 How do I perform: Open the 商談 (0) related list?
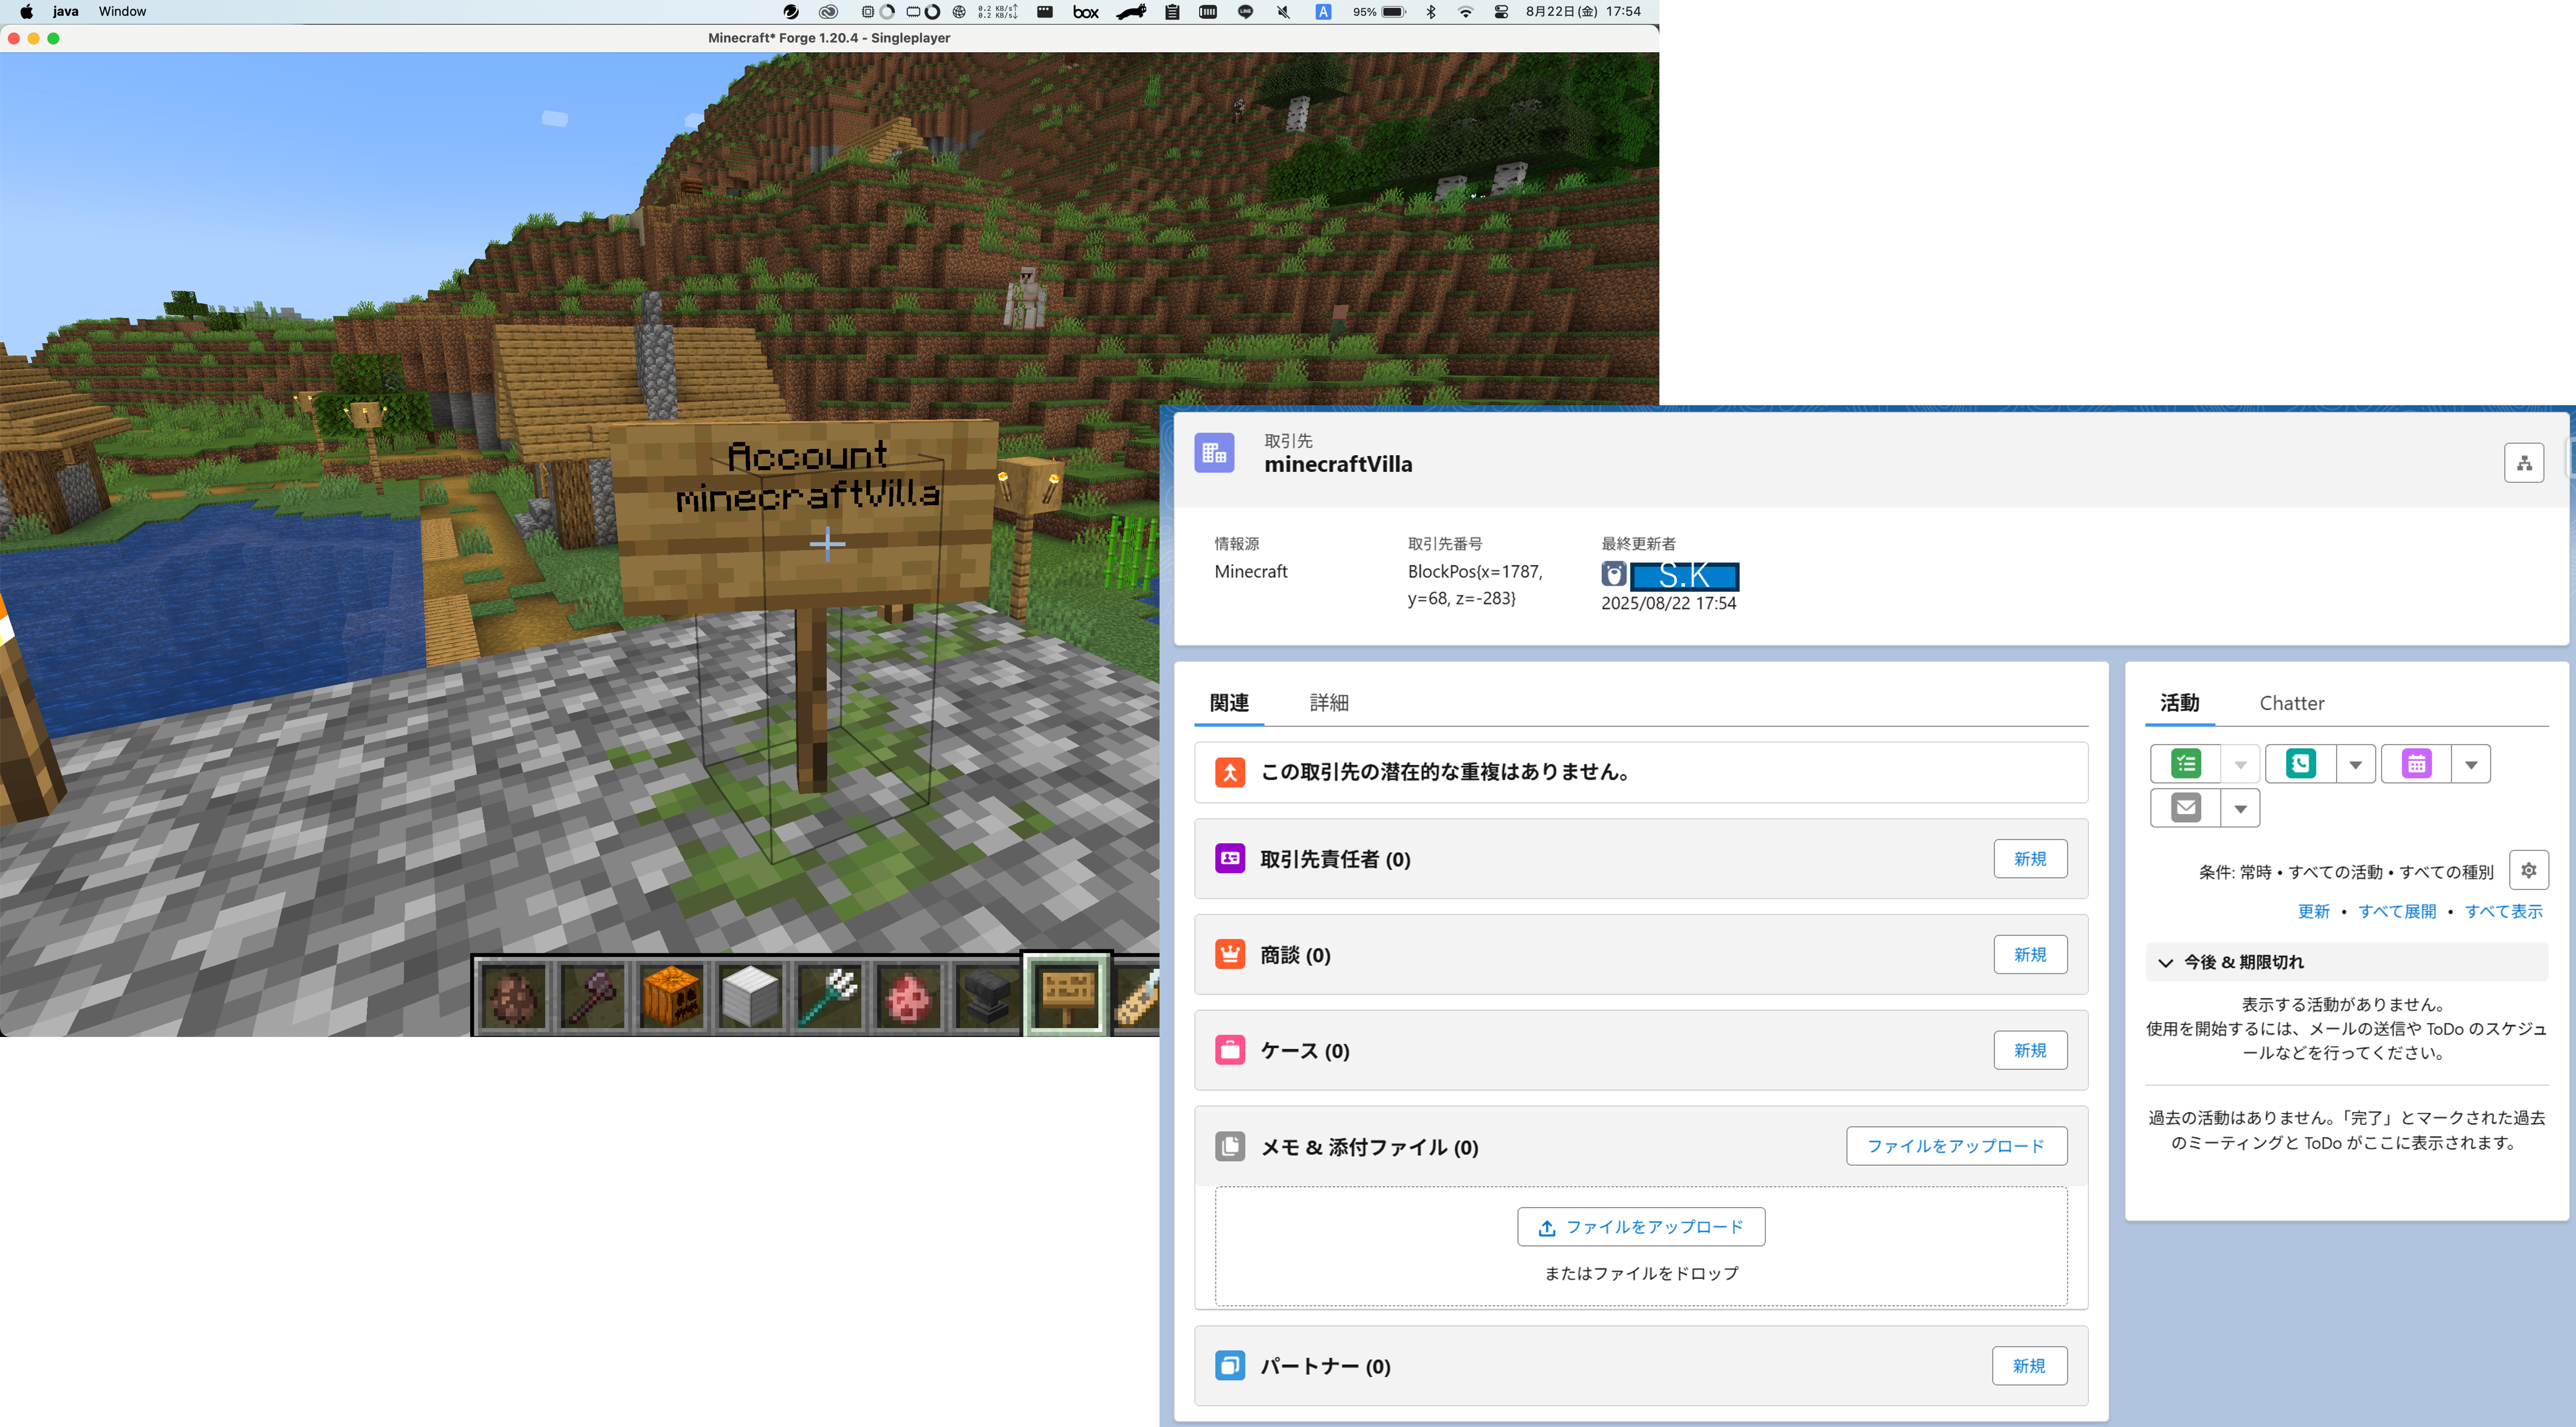1295,955
